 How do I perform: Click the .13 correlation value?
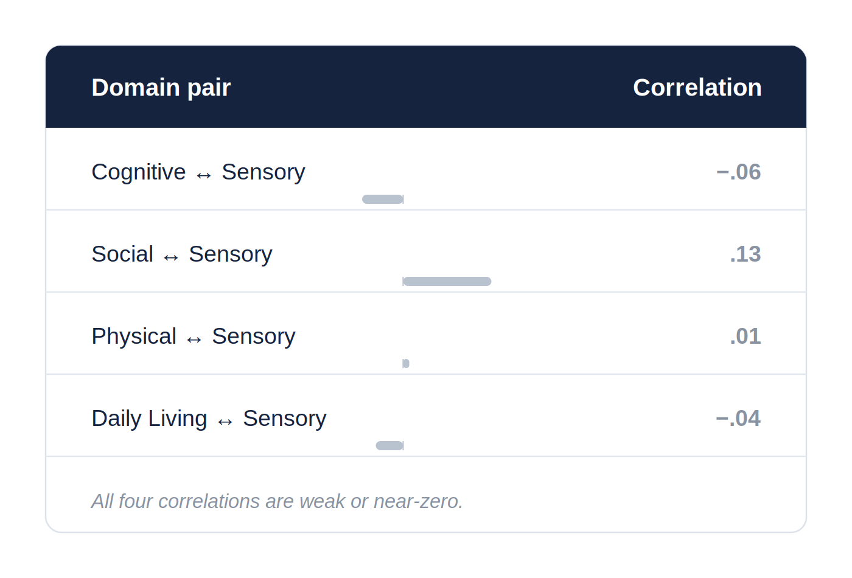pyautogui.click(x=745, y=254)
